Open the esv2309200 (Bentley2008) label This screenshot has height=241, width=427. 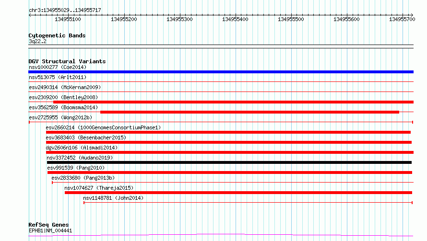point(63,97)
